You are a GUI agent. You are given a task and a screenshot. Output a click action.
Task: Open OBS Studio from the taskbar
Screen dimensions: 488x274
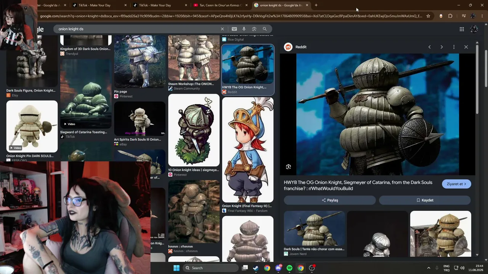312,268
